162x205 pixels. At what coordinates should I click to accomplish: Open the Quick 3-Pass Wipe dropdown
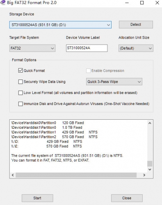click(114, 82)
